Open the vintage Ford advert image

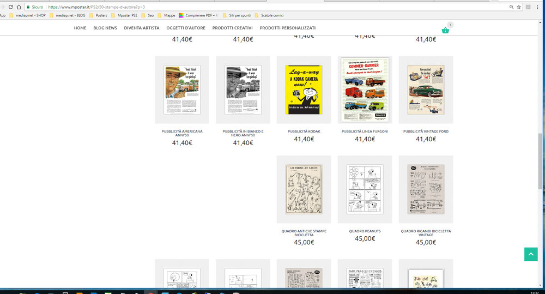(426, 90)
